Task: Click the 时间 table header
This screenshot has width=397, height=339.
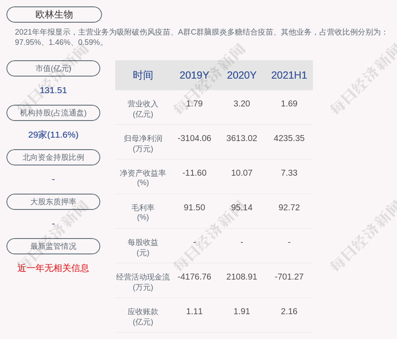Action: click(x=143, y=75)
